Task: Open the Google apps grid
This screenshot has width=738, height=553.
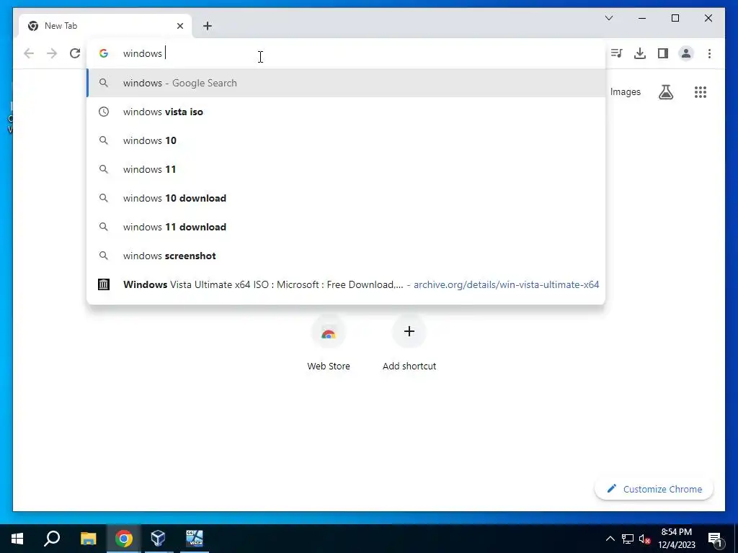Action: pos(701,92)
